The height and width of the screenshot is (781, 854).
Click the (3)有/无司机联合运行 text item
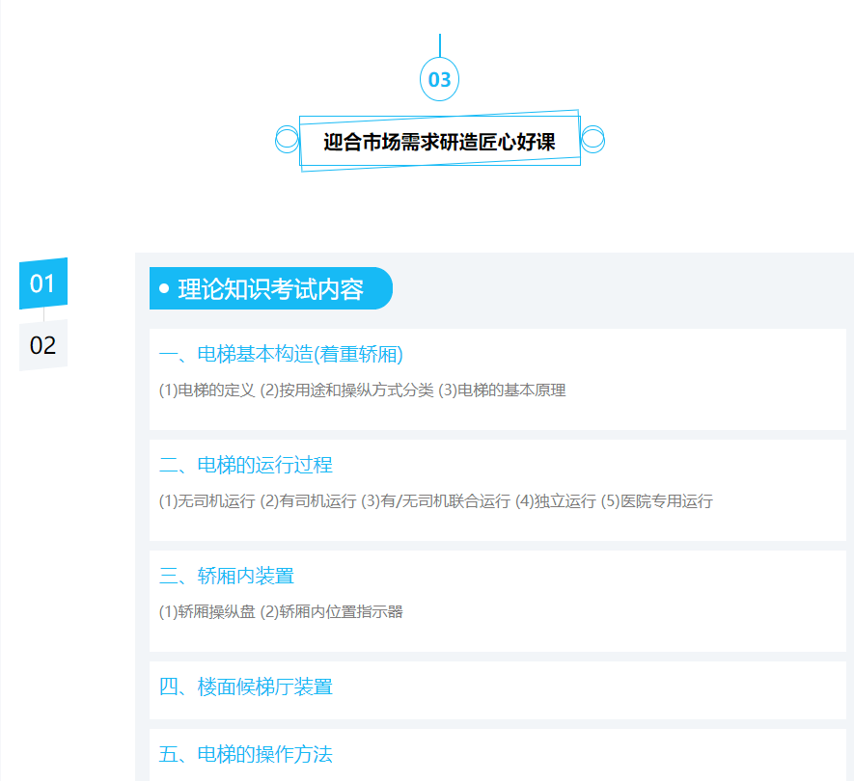(435, 501)
